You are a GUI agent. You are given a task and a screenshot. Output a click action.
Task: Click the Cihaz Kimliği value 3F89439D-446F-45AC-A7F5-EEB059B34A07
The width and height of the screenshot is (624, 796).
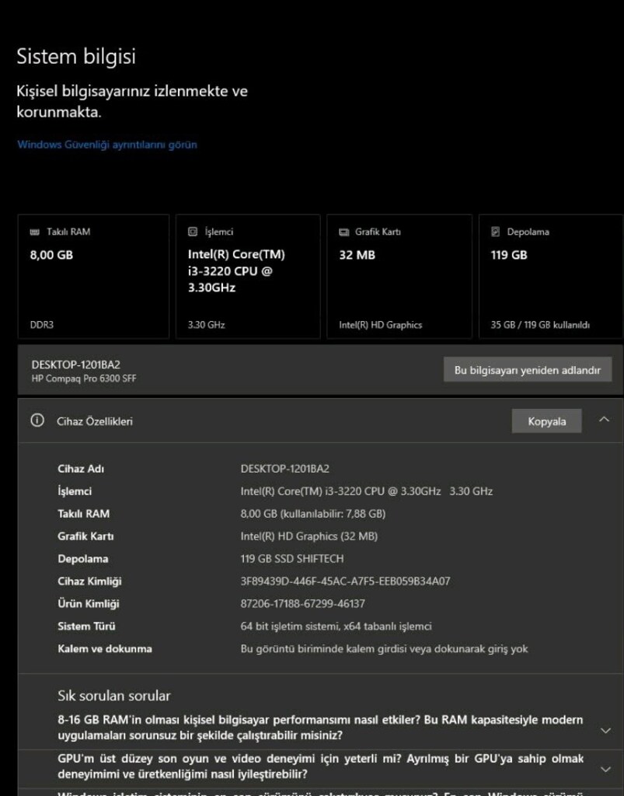(345, 581)
